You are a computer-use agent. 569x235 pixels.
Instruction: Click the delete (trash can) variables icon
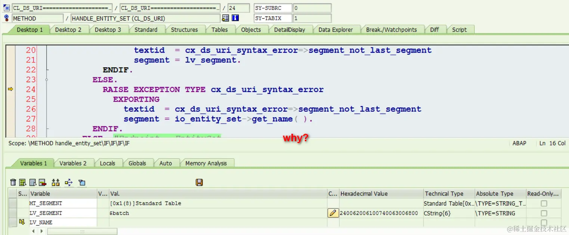[x=13, y=182]
